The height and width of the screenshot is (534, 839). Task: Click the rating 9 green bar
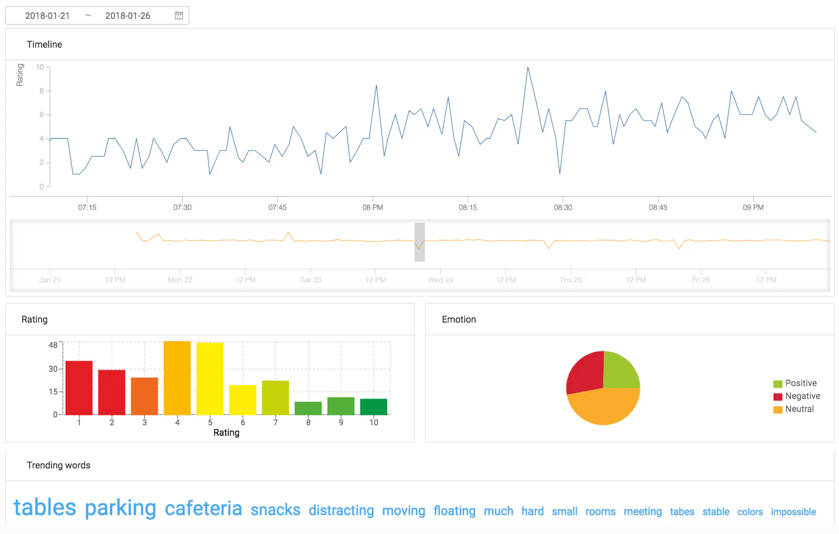[x=341, y=406]
